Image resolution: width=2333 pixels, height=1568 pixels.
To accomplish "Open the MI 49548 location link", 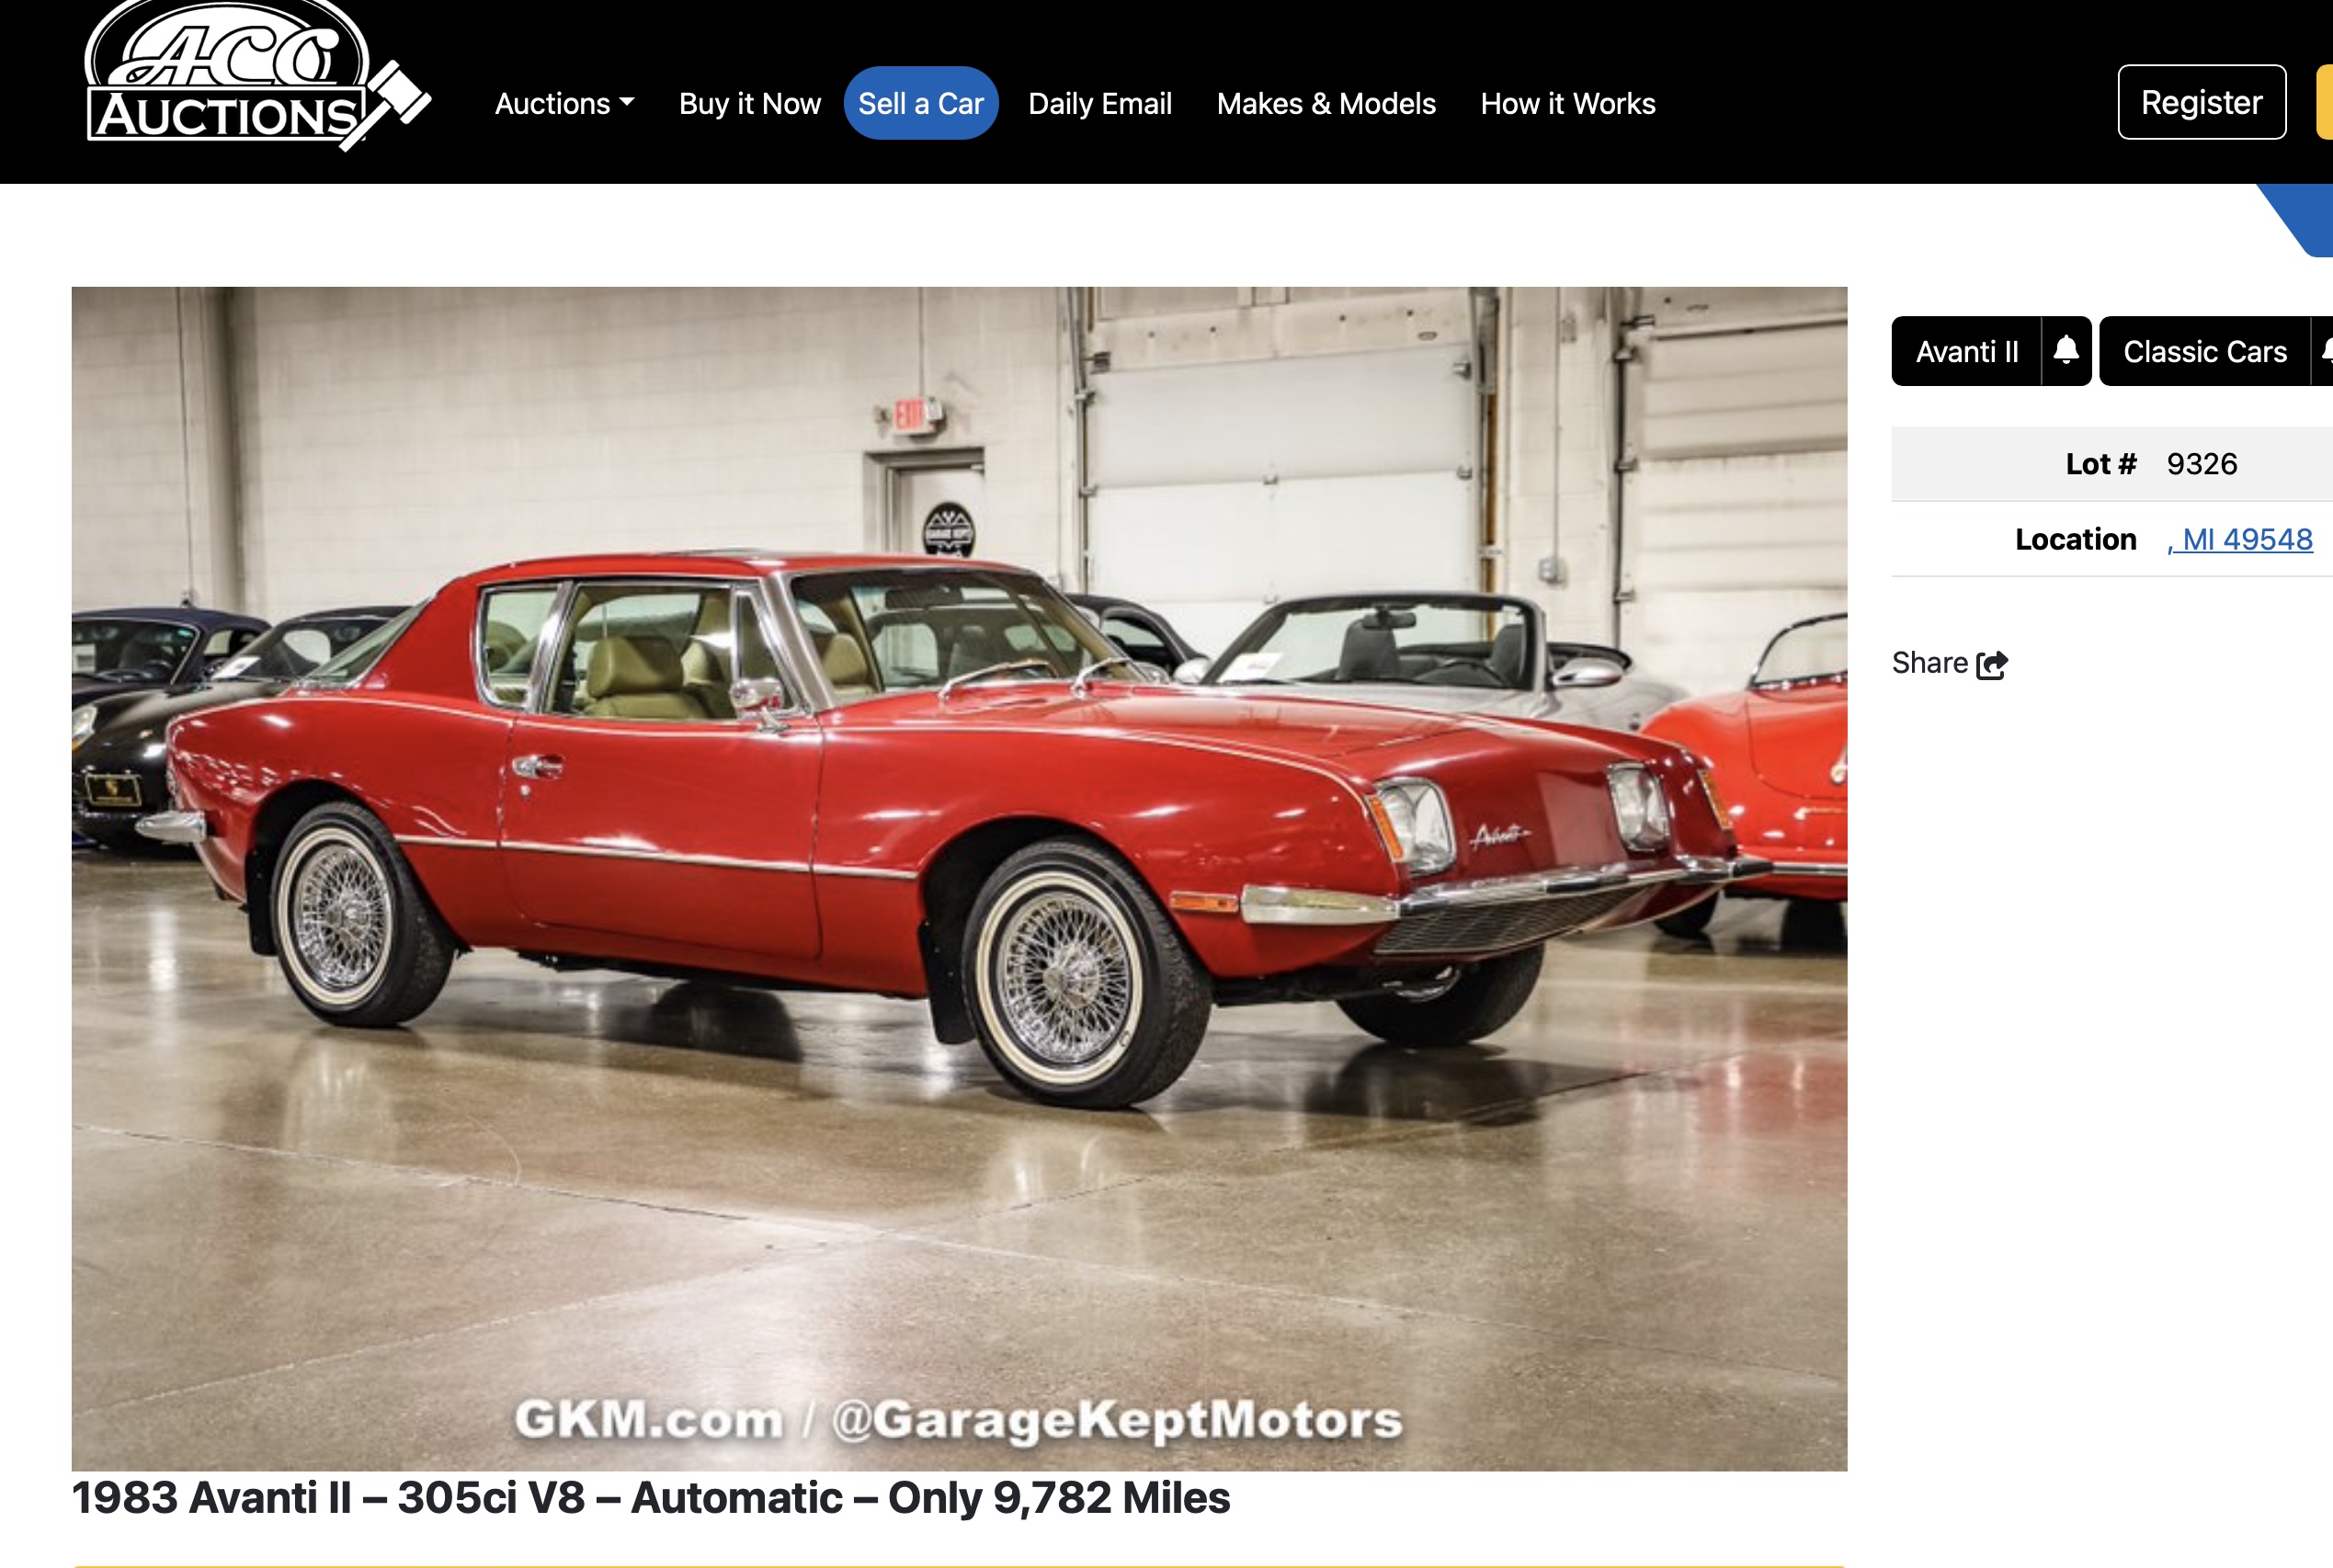I will point(2240,539).
